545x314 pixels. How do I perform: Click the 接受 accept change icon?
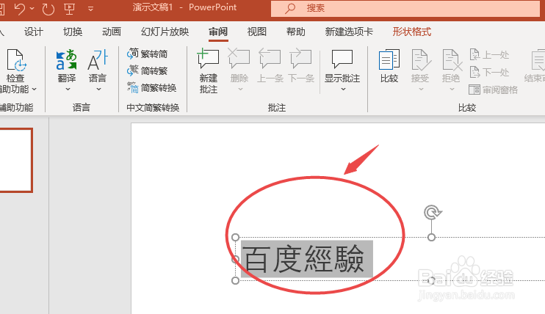[x=420, y=59]
